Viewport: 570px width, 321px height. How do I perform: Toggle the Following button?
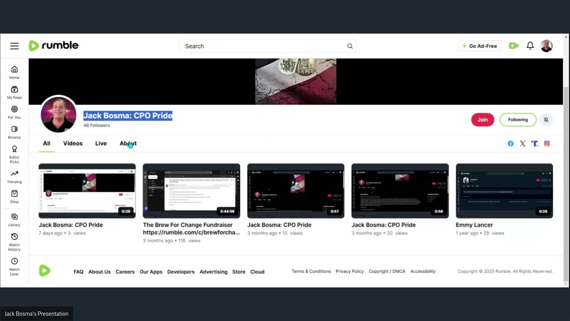coord(518,119)
